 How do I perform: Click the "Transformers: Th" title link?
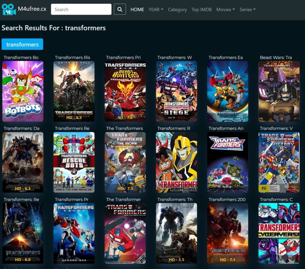(175, 199)
